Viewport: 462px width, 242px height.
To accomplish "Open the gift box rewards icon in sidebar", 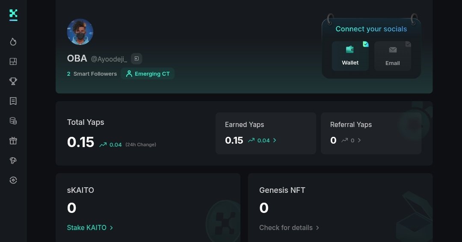I will tap(13, 141).
